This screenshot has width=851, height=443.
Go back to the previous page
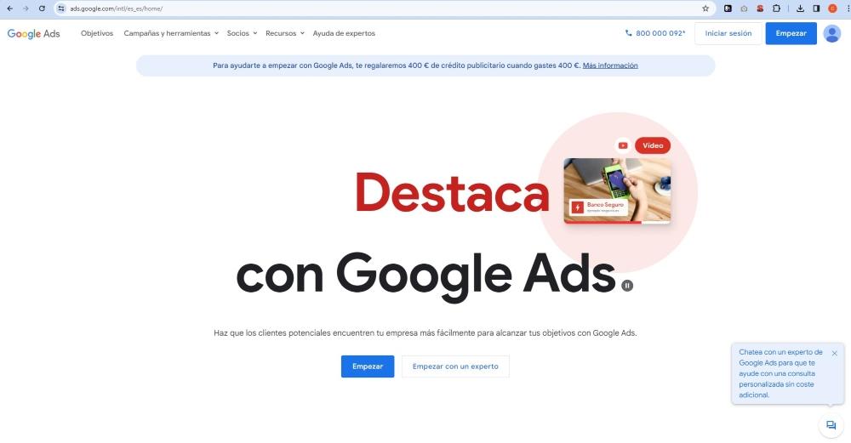click(9, 9)
